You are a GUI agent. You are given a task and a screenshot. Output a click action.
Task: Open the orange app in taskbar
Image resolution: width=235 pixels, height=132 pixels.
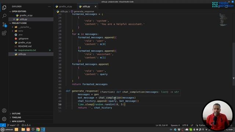click(28, 129)
